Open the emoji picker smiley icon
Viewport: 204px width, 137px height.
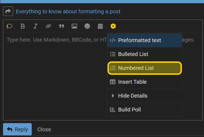click(x=87, y=26)
